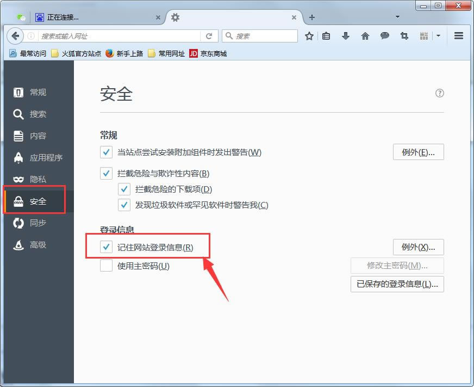Open the 应用程序 applications category
The image size is (474, 387).
39,157
